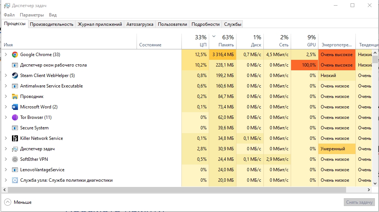This screenshot has height=212, width=379.
Task: Sort by the Память column header
Action: 223,41
